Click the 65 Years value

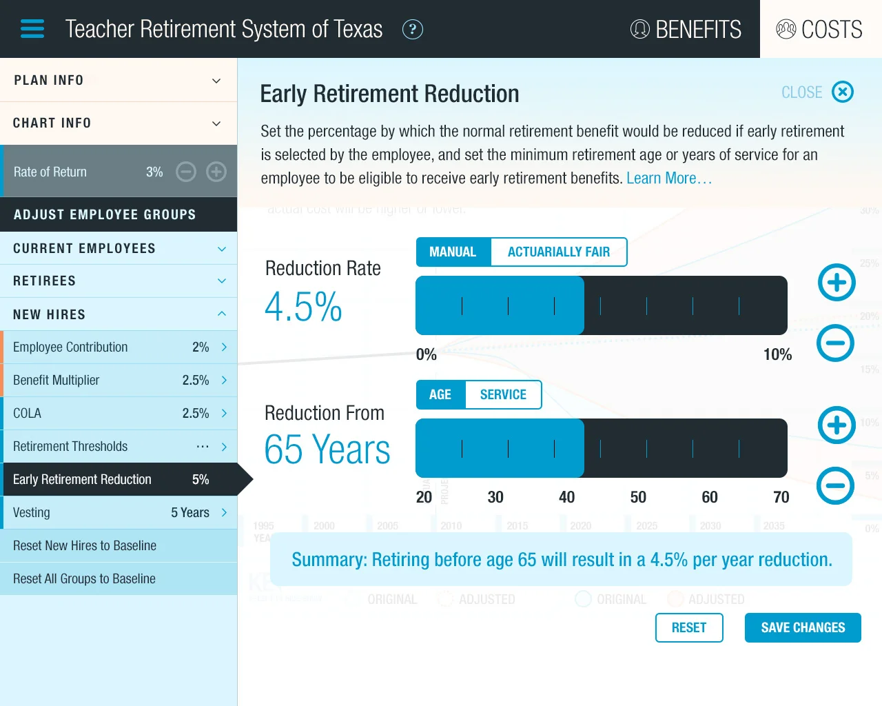[327, 450]
